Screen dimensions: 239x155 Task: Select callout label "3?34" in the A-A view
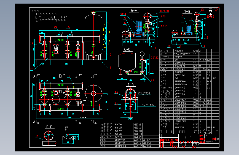pos(123,14)
